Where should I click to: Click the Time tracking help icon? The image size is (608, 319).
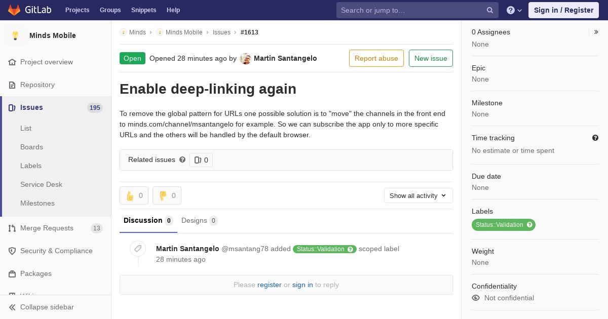point(595,138)
